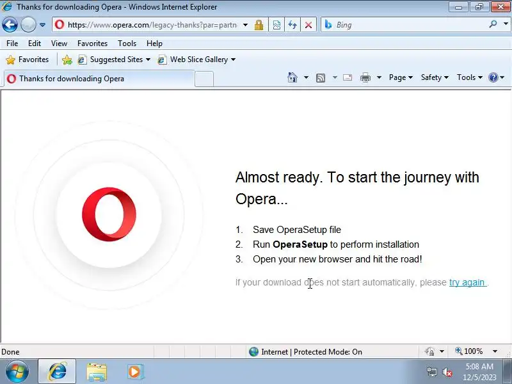Open the Edit menu
This screenshot has height=384, width=512.
click(x=35, y=43)
